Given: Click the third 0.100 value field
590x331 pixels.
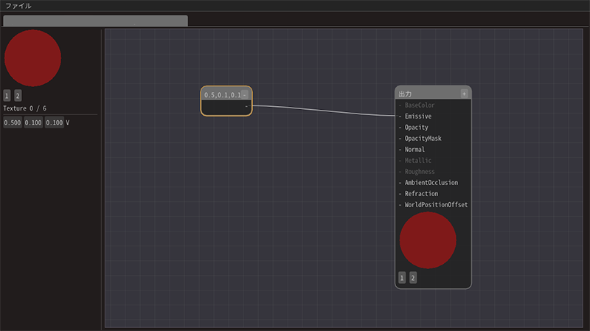Looking at the screenshot, I should pos(54,122).
